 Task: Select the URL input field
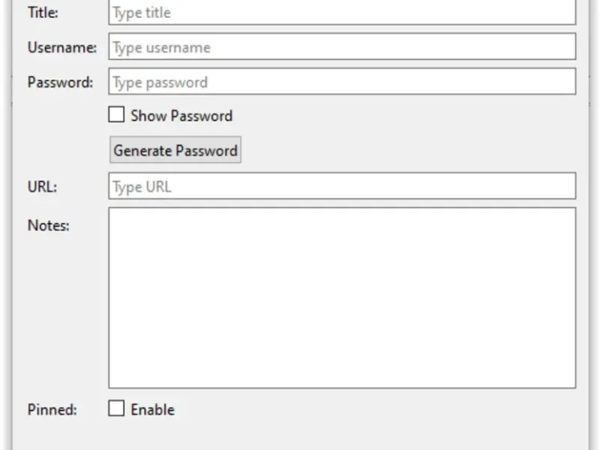pyautogui.click(x=342, y=186)
